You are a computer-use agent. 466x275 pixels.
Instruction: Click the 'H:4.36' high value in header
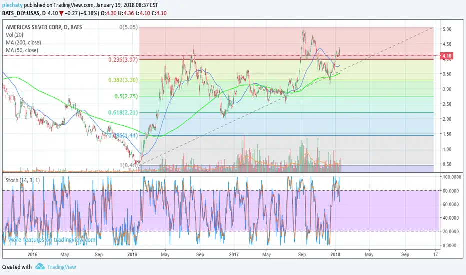pos(126,13)
